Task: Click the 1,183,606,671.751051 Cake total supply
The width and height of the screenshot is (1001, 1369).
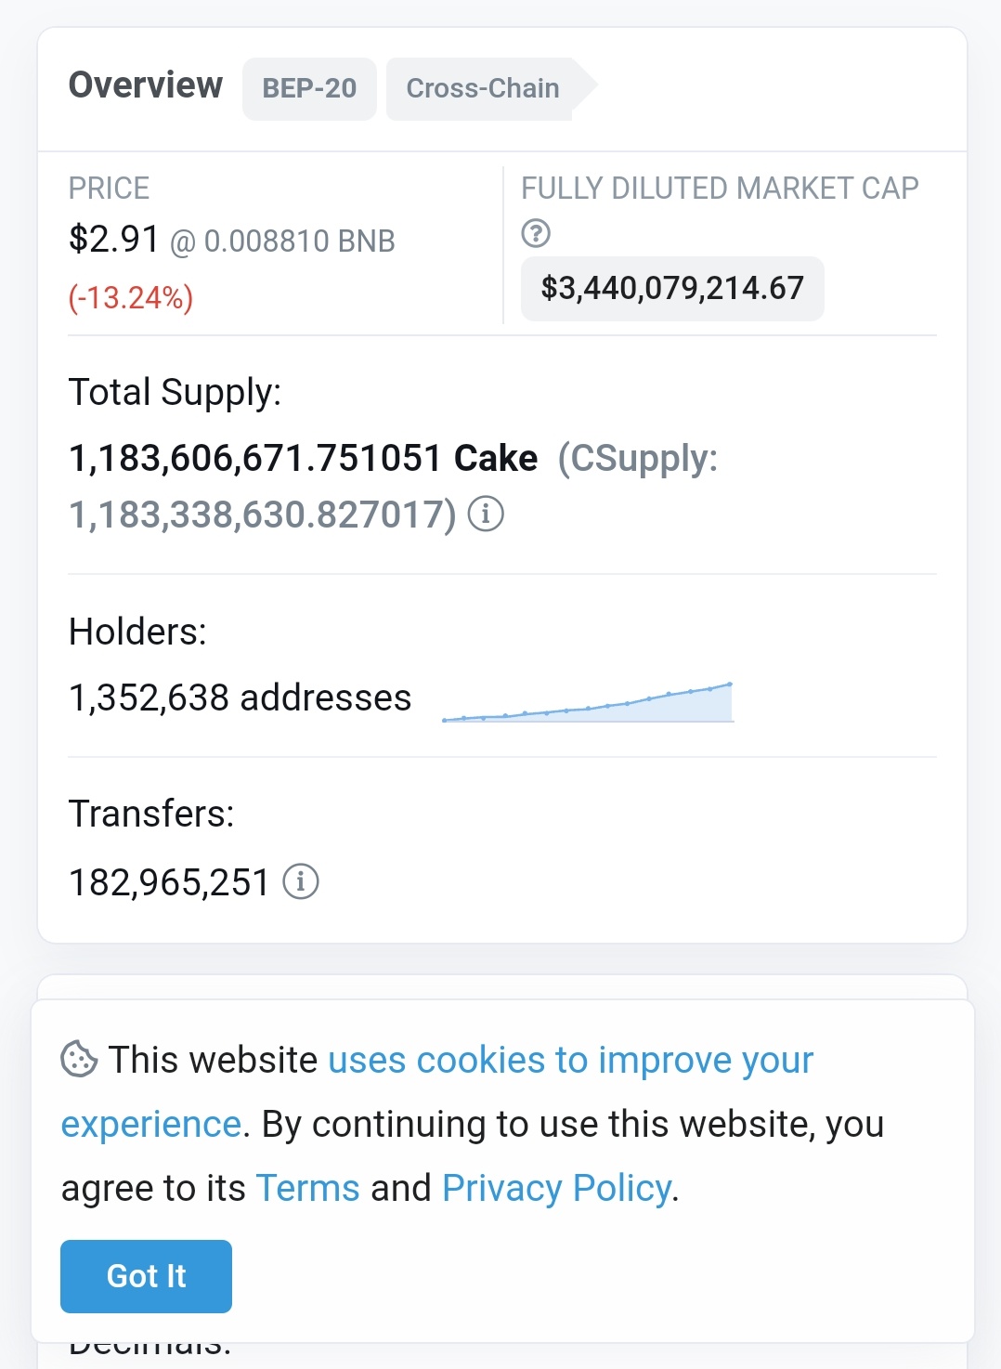Action: click(303, 458)
